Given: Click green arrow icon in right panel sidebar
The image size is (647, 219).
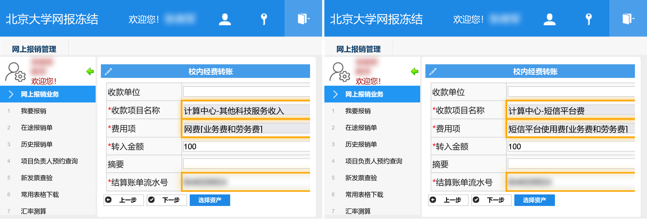Looking at the screenshot, I should click(414, 72).
